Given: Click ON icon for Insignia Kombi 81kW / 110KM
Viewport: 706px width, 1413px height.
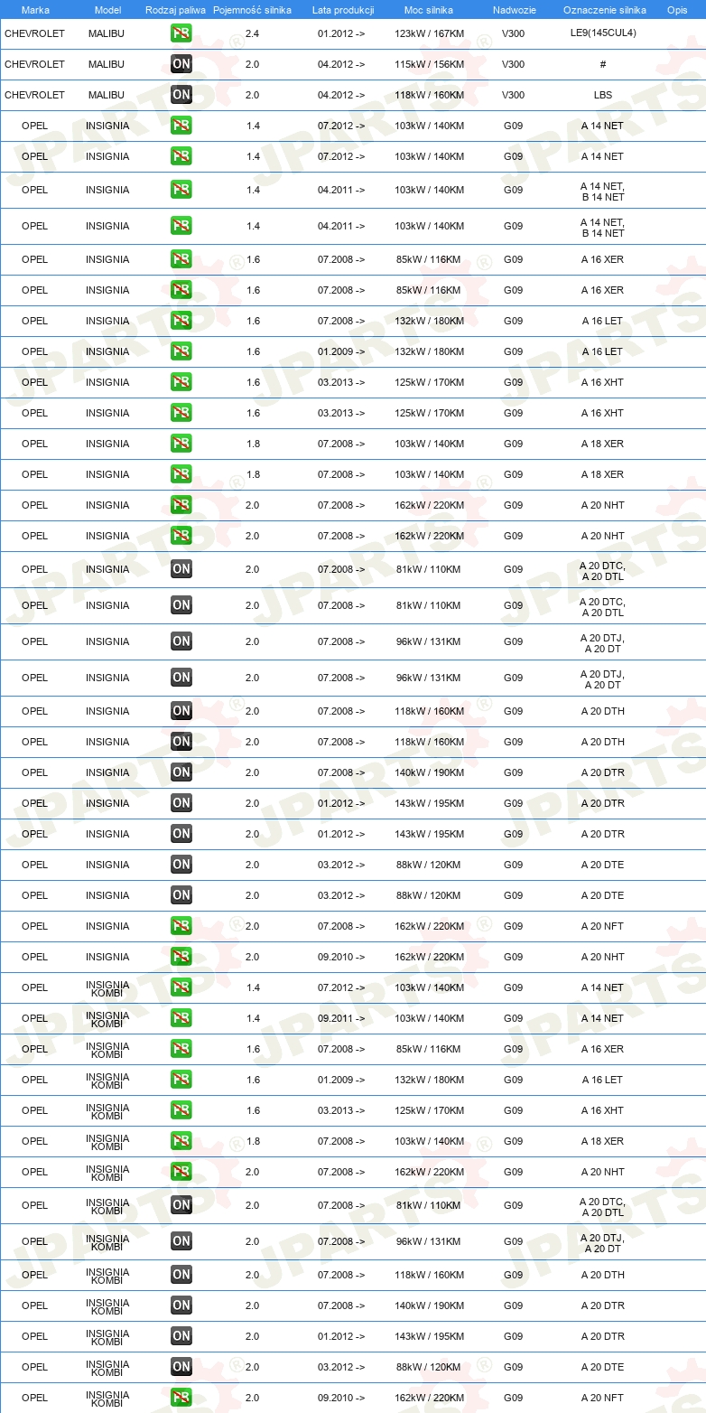Looking at the screenshot, I should pyautogui.click(x=181, y=1205).
